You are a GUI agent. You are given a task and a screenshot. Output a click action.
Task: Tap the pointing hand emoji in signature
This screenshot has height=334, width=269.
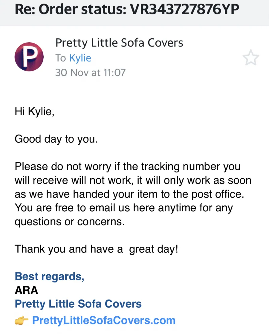(22, 320)
